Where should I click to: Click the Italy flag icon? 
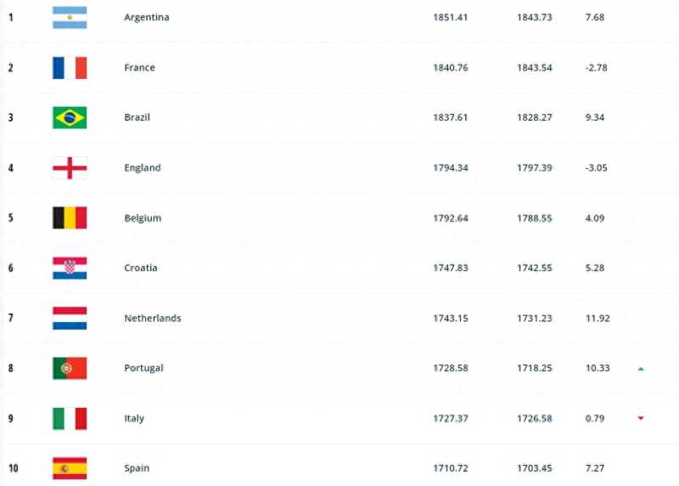tap(70, 418)
